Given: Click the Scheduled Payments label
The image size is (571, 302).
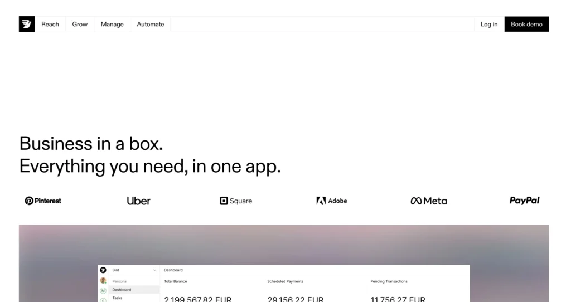Looking at the screenshot, I should (285, 281).
